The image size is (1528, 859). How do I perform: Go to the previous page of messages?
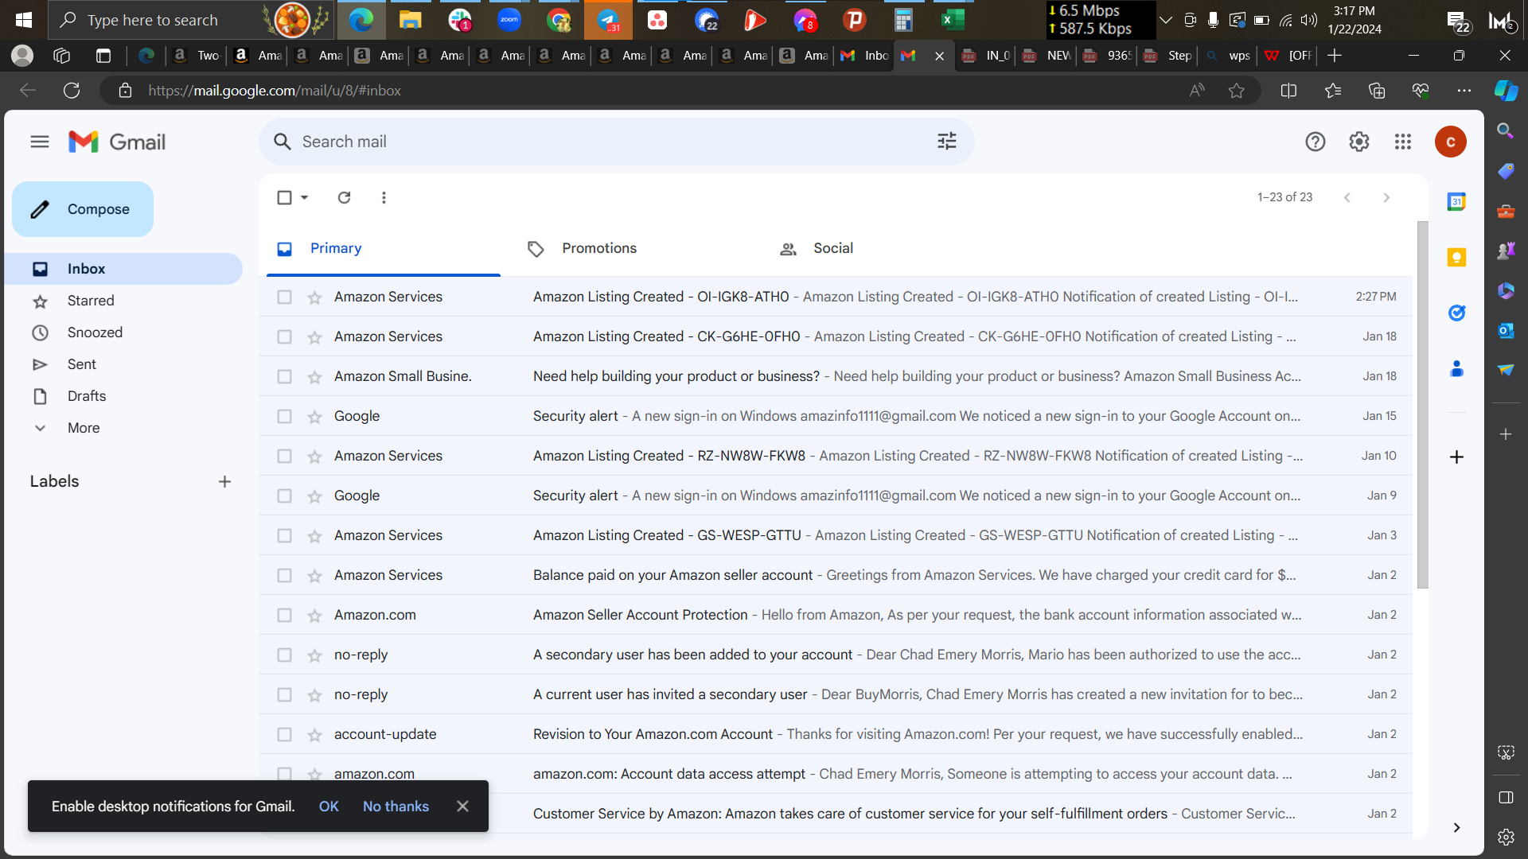pos(1347,197)
